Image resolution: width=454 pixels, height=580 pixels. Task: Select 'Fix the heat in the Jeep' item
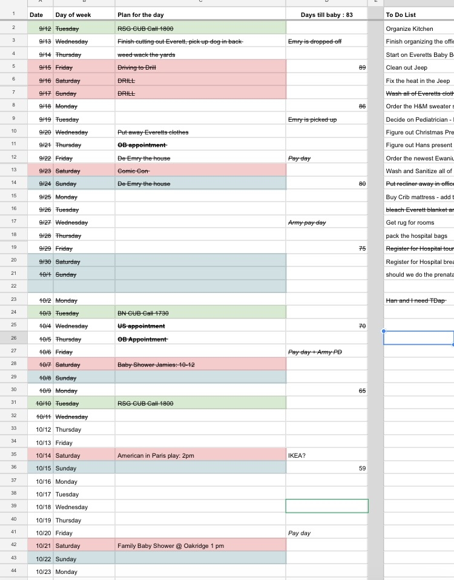pos(419,81)
